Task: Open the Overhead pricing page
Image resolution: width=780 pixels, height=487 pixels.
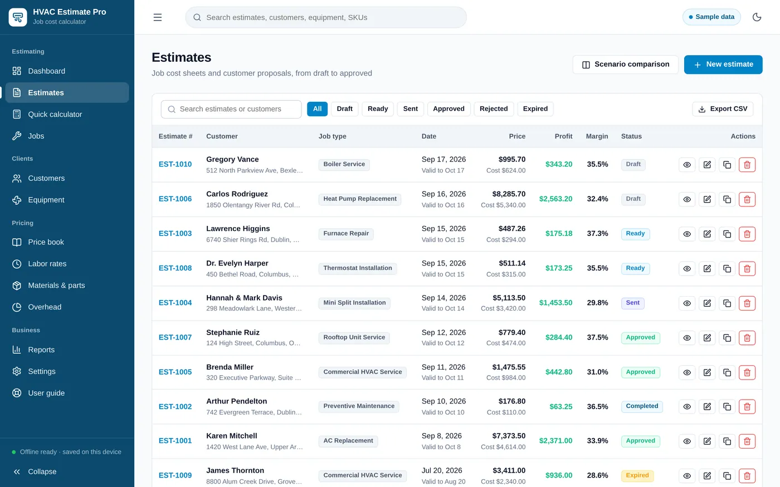Action: tap(67, 307)
